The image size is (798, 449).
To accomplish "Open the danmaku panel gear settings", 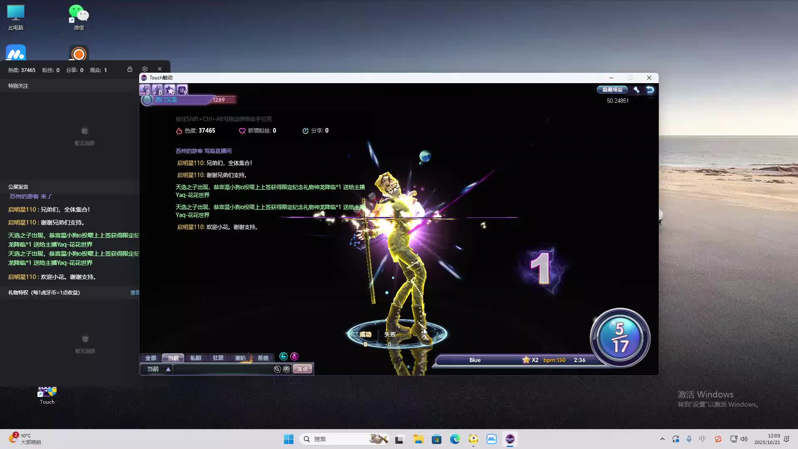I will [x=145, y=69].
